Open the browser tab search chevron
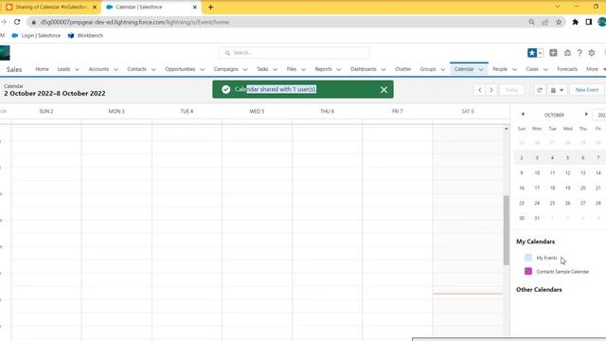This screenshot has width=606, height=341. coord(558,7)
